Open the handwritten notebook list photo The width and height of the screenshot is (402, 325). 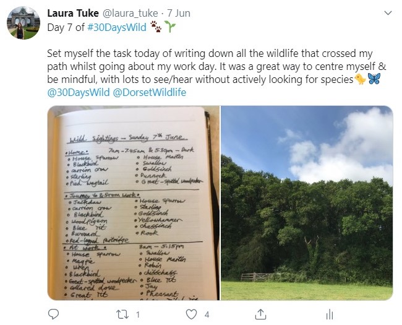tap(134, 202)
